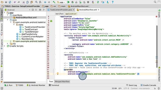Expand the second com.example.android.todolist package
Screen dimensions: 161x90
click(11, 41)
